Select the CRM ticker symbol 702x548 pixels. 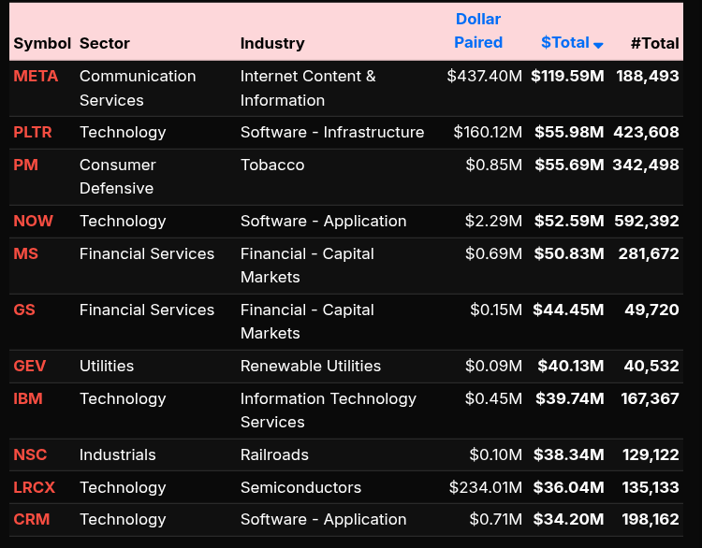[32, 520]
